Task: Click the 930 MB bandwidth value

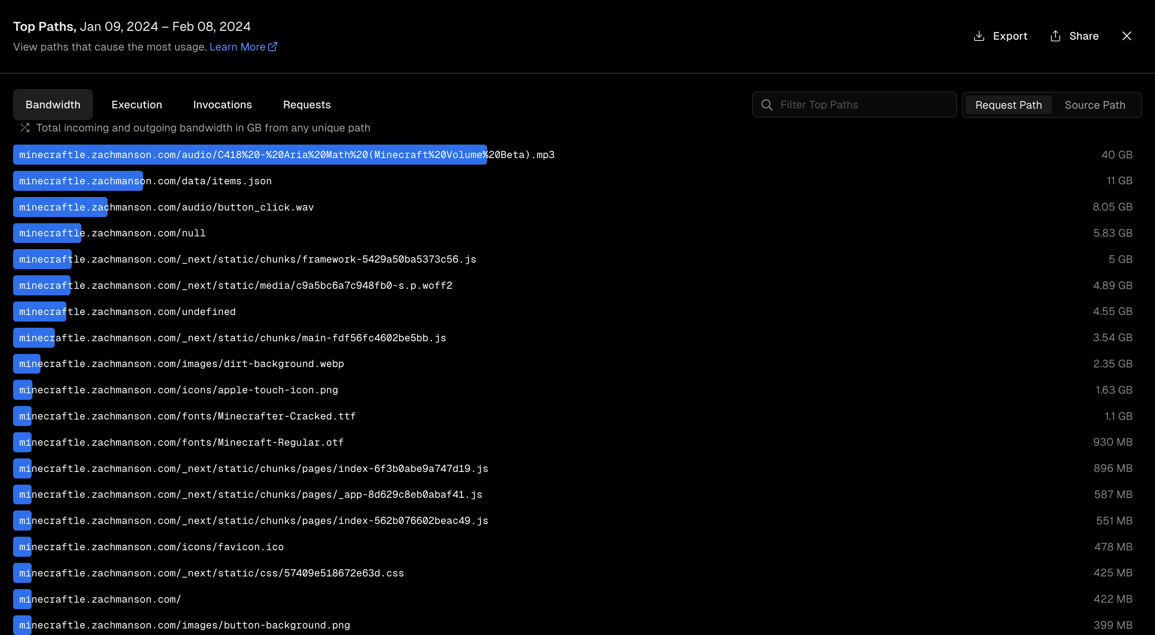Action: [1113, 442]
